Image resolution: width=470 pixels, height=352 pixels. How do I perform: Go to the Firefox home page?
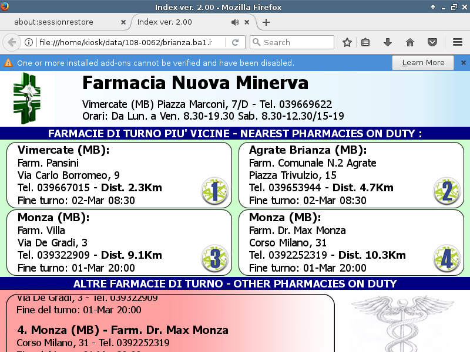pos(410,42)
